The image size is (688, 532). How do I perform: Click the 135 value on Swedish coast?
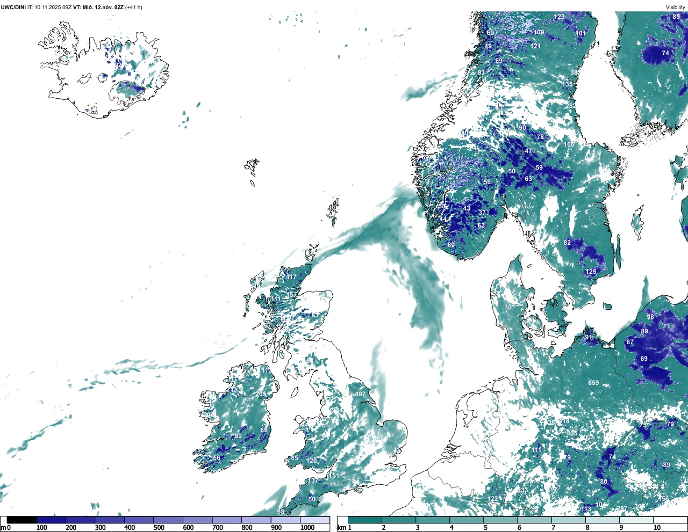568,85
